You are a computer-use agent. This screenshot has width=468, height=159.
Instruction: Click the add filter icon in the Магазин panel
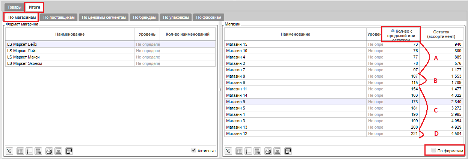click(x=228, y=151)
